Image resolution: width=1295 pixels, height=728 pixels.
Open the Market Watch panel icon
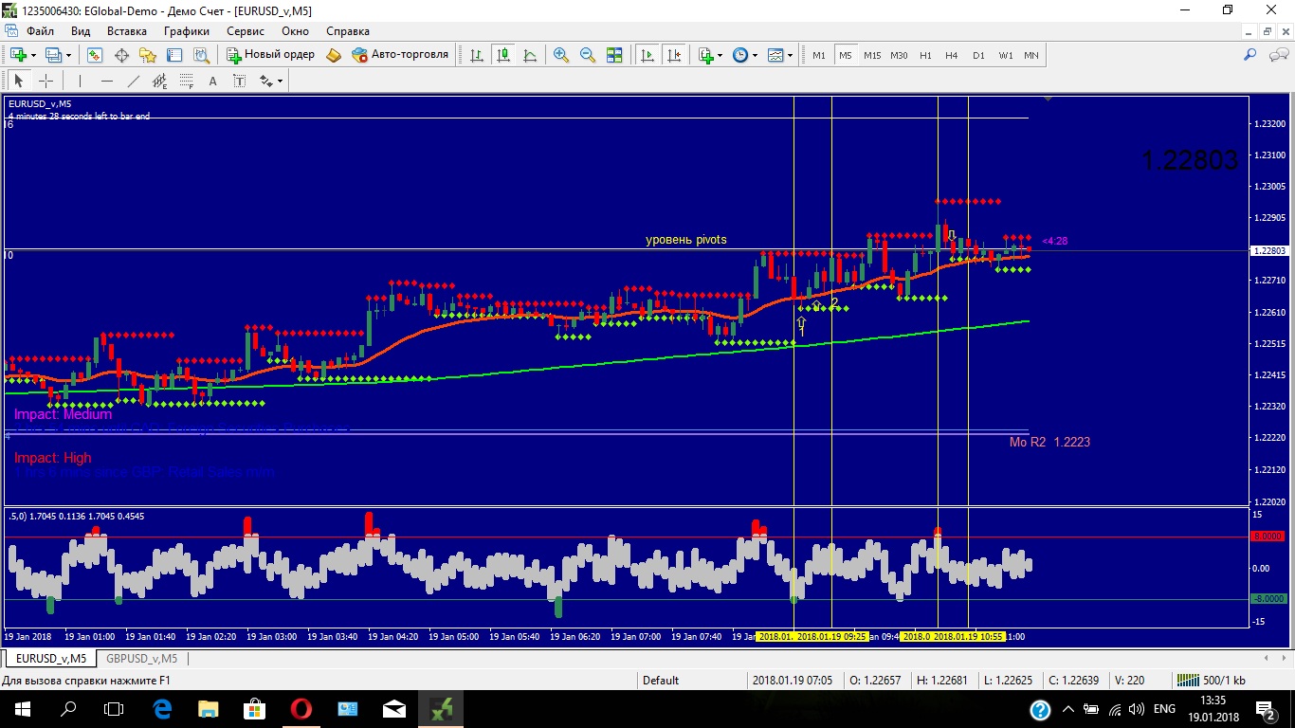95,55
